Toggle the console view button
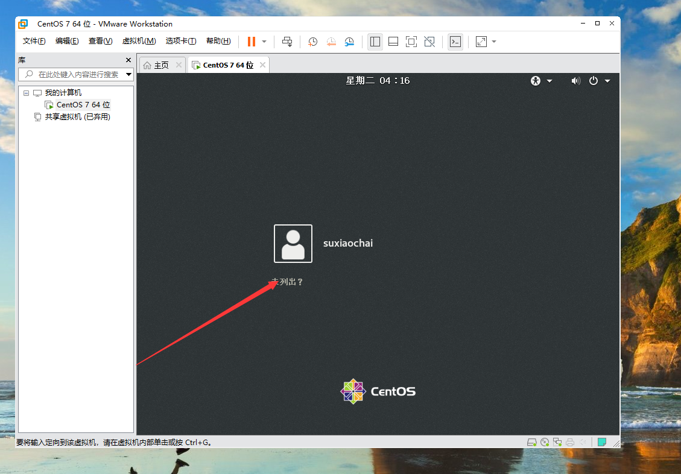This screenshot has height=474, width=681. pos(455,42)
